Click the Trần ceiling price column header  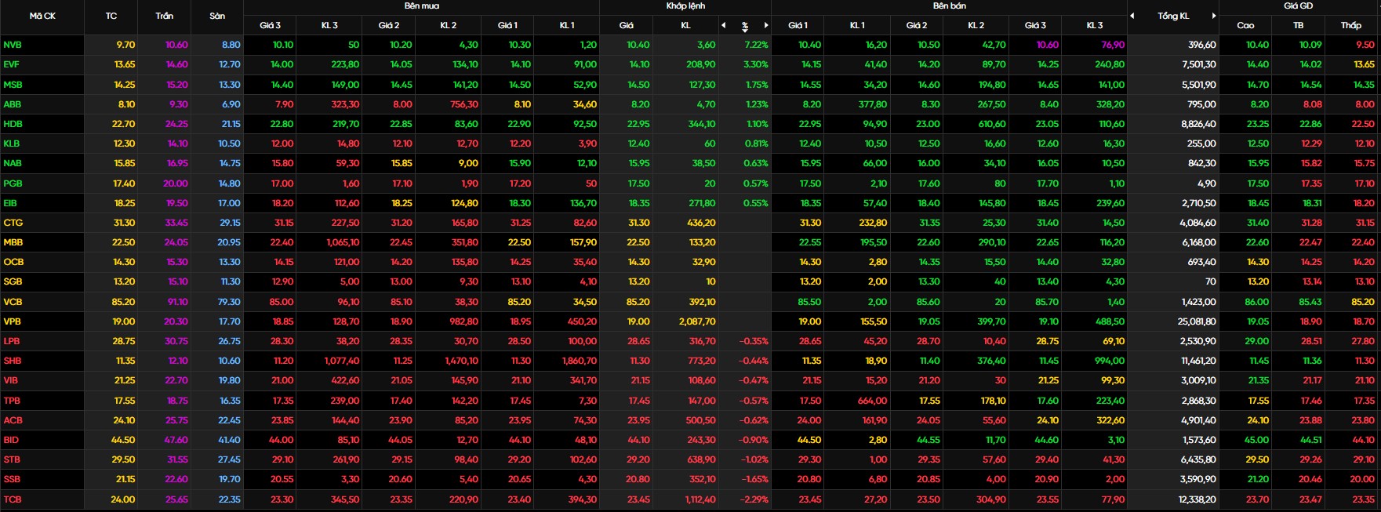point(165,16)
